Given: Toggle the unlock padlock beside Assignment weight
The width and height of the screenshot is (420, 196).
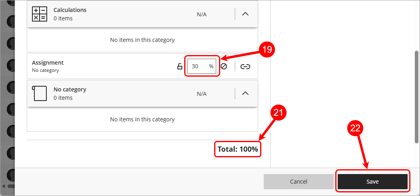Looking at the screenshot, I should point(180,66).
